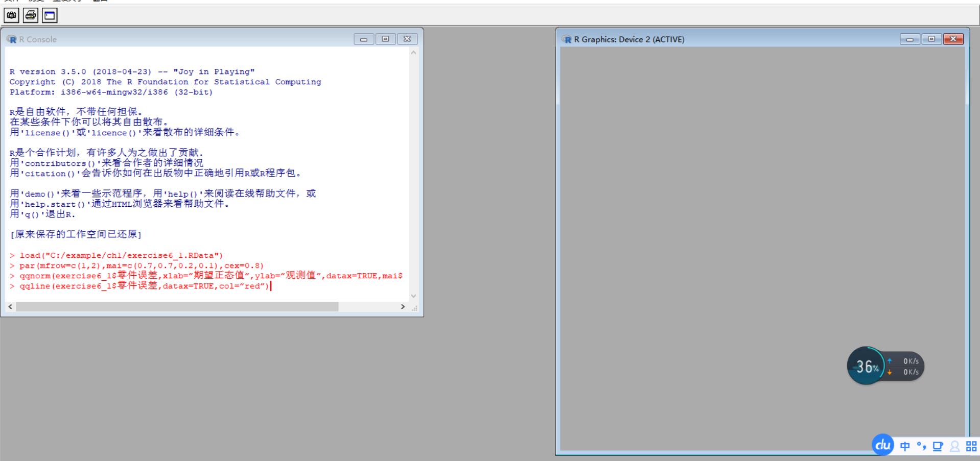Image resolution: width=980 pixels, height=461 pixels.
Task: Click the R Console window title text
Action: 38,39
